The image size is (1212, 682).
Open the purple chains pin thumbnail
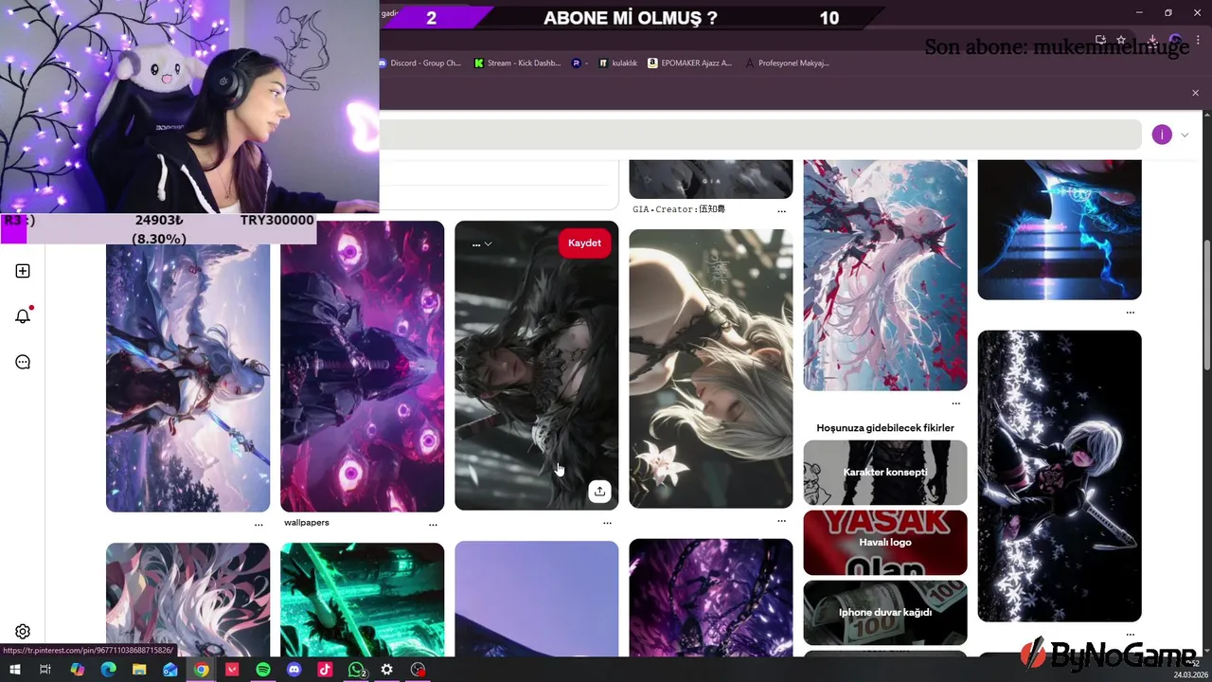[711, 598]
